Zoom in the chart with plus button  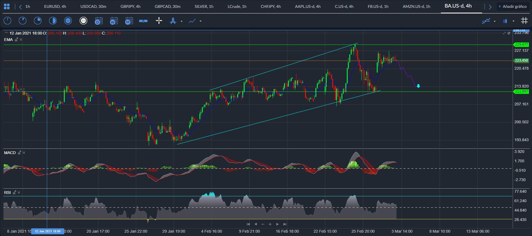[x=270, y=224]
